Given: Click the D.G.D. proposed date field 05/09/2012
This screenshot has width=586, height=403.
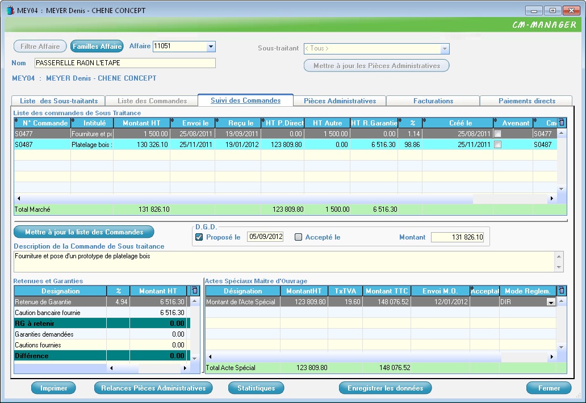Looking at the screenshot, I should 265,237.
